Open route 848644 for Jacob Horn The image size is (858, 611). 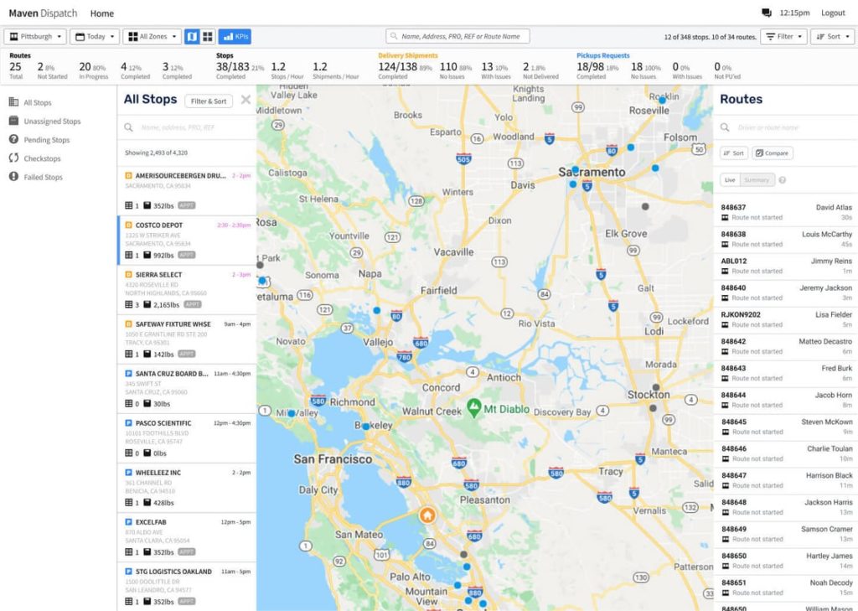pyautogui.click(x=786, y=401)
